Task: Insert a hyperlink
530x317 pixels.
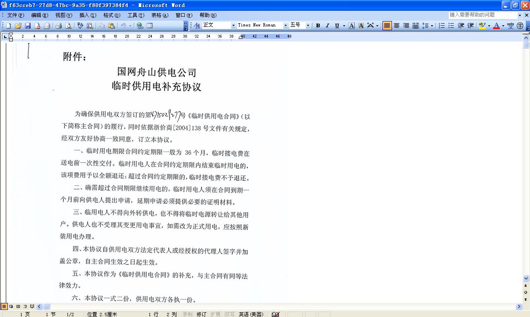Action: tap(140, 26)
